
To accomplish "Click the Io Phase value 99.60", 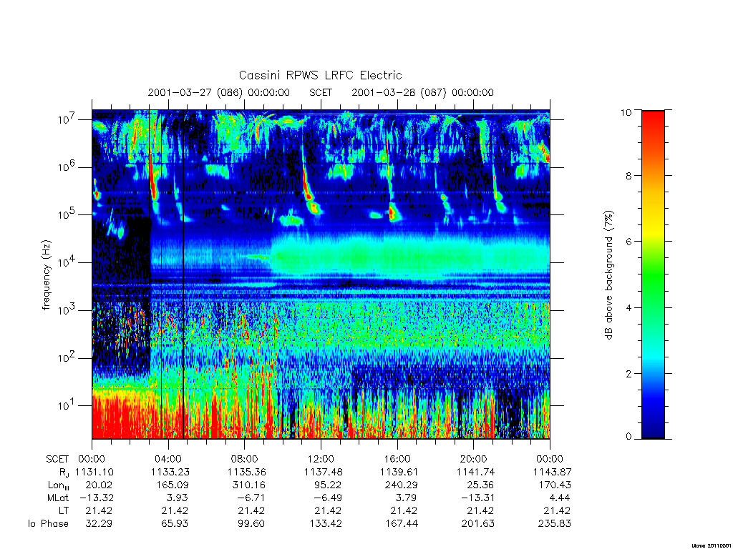I will pyautogui.click(x=251, y=523).
